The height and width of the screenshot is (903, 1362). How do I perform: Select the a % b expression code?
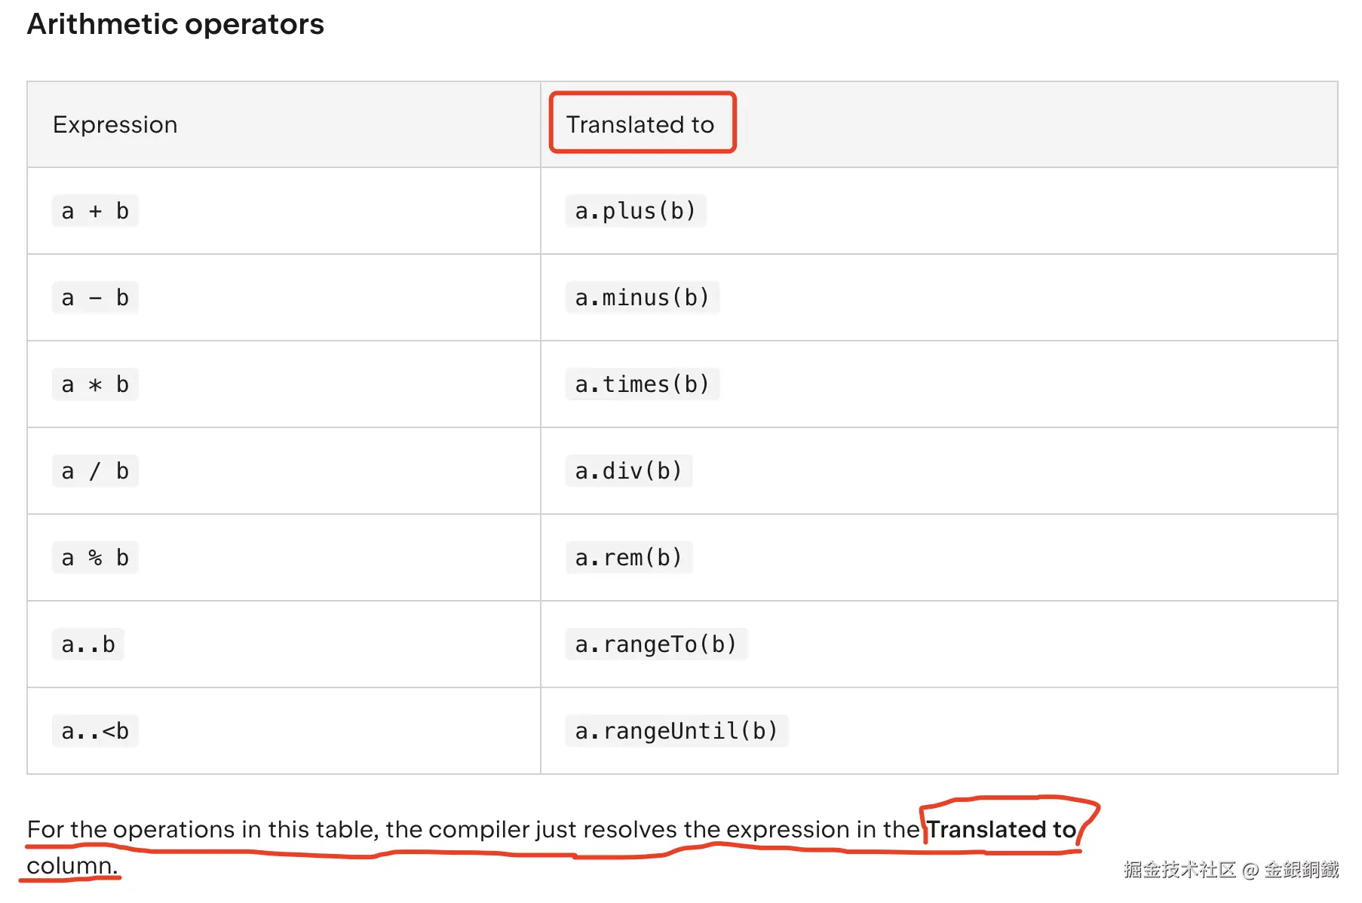(x=95, y=558)
